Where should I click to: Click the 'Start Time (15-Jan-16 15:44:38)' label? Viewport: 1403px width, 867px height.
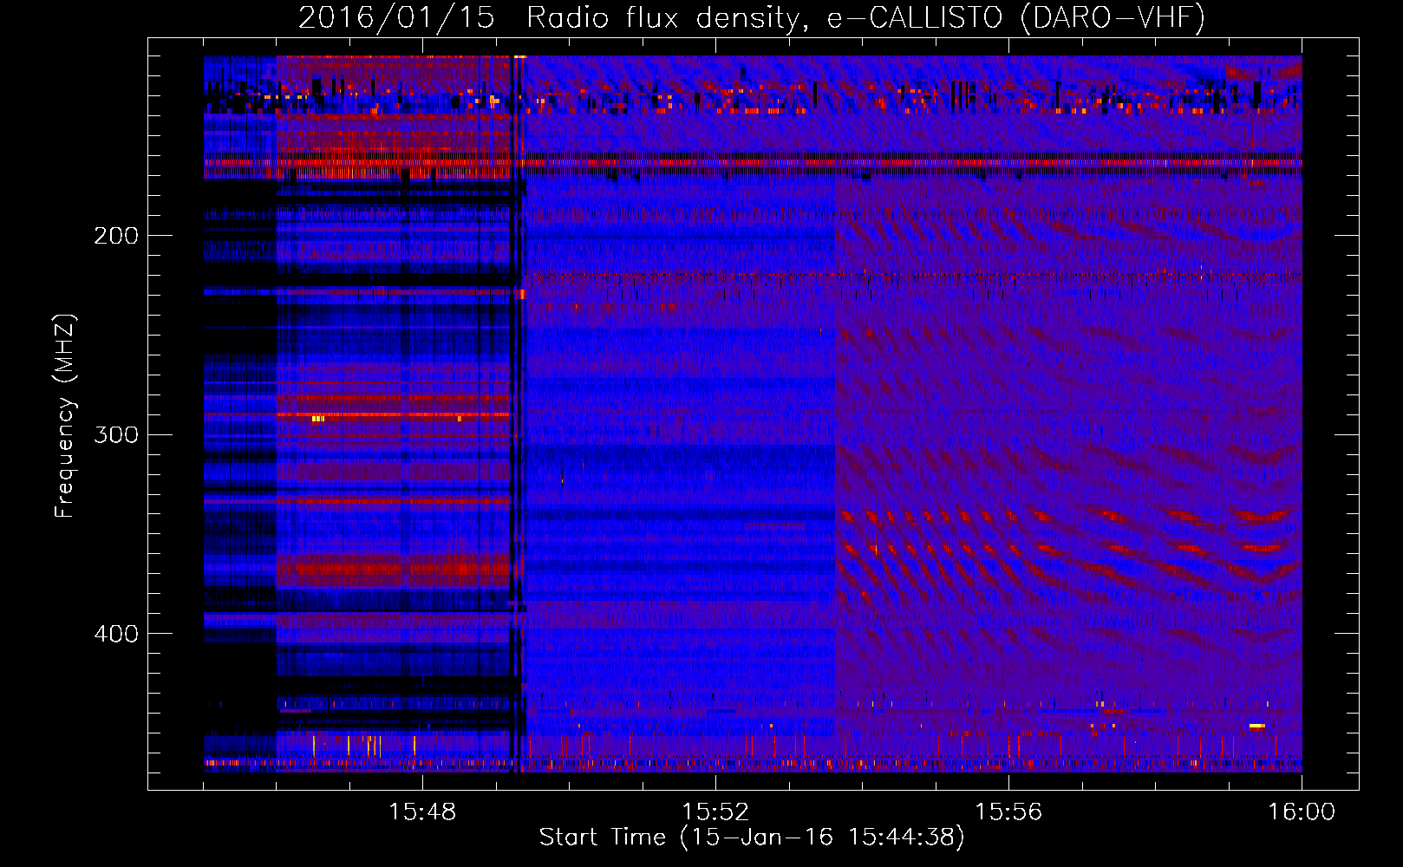pos(752,838)
